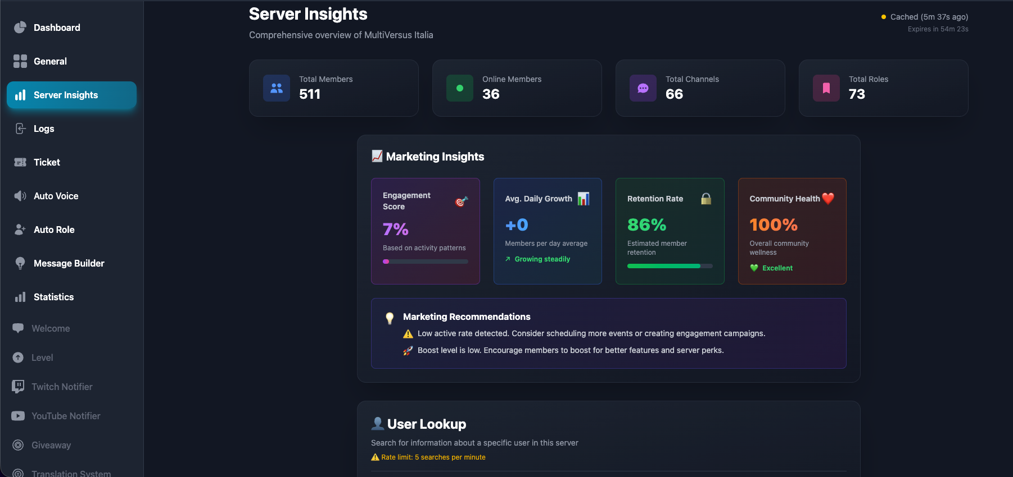Click the General grid icon in sidebar
1013x477 pixels.
(20, 61)
